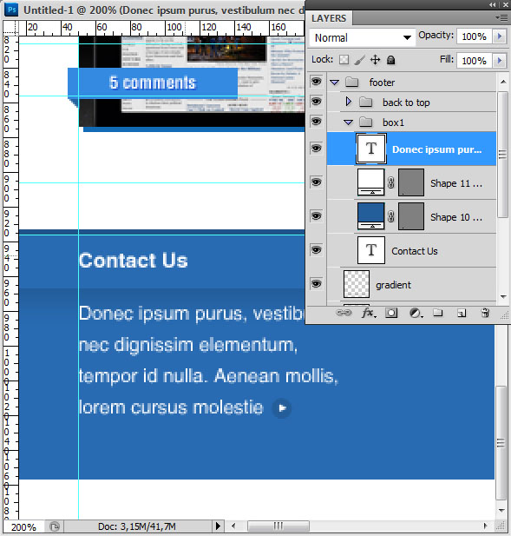This screenshot has width=511, height=536.
Task: Hide the Shape 10 layer
Action: click(x=316, y=216)
